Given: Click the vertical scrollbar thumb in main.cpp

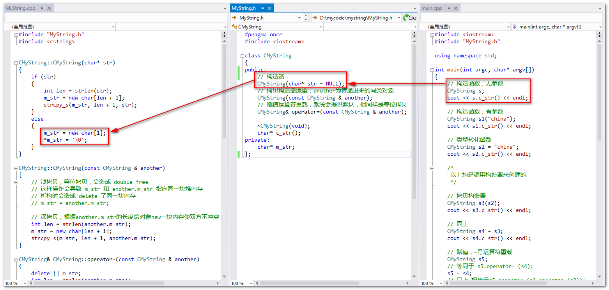Looking at the screenshot, I should (599, 92).
